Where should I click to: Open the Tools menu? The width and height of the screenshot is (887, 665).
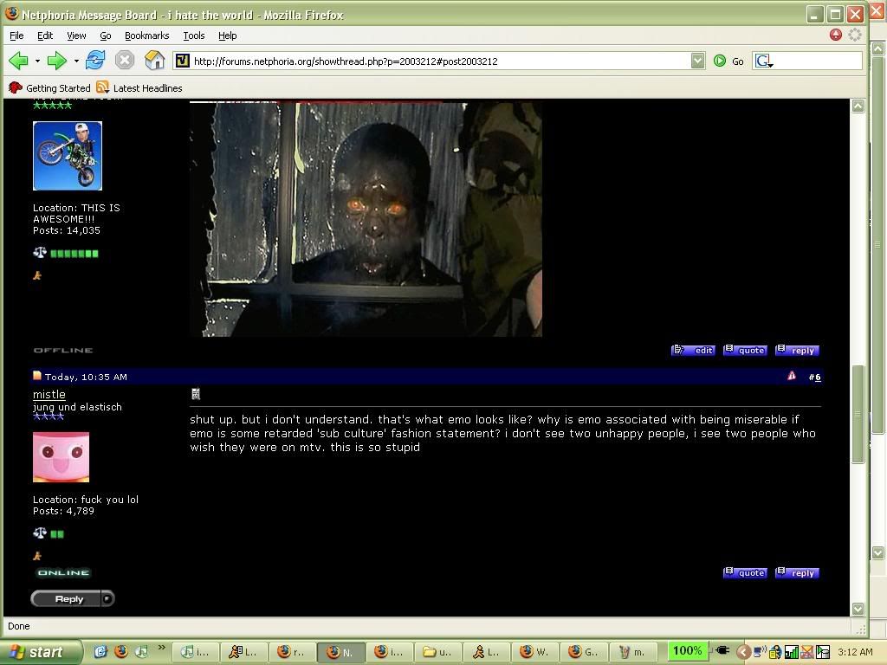coord(193,36)
